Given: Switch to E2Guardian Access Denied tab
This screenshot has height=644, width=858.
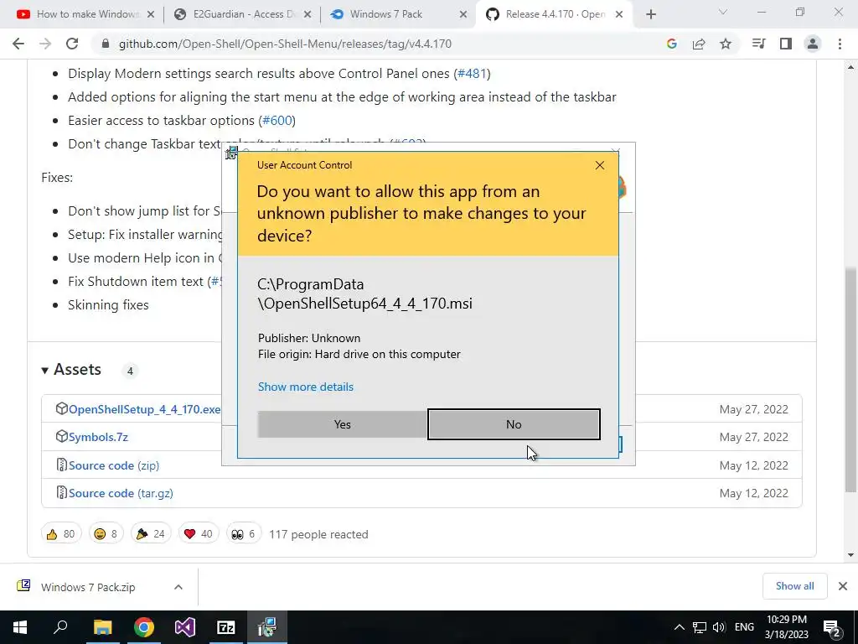Looking at the screenshot, I should tap(239, 14).
